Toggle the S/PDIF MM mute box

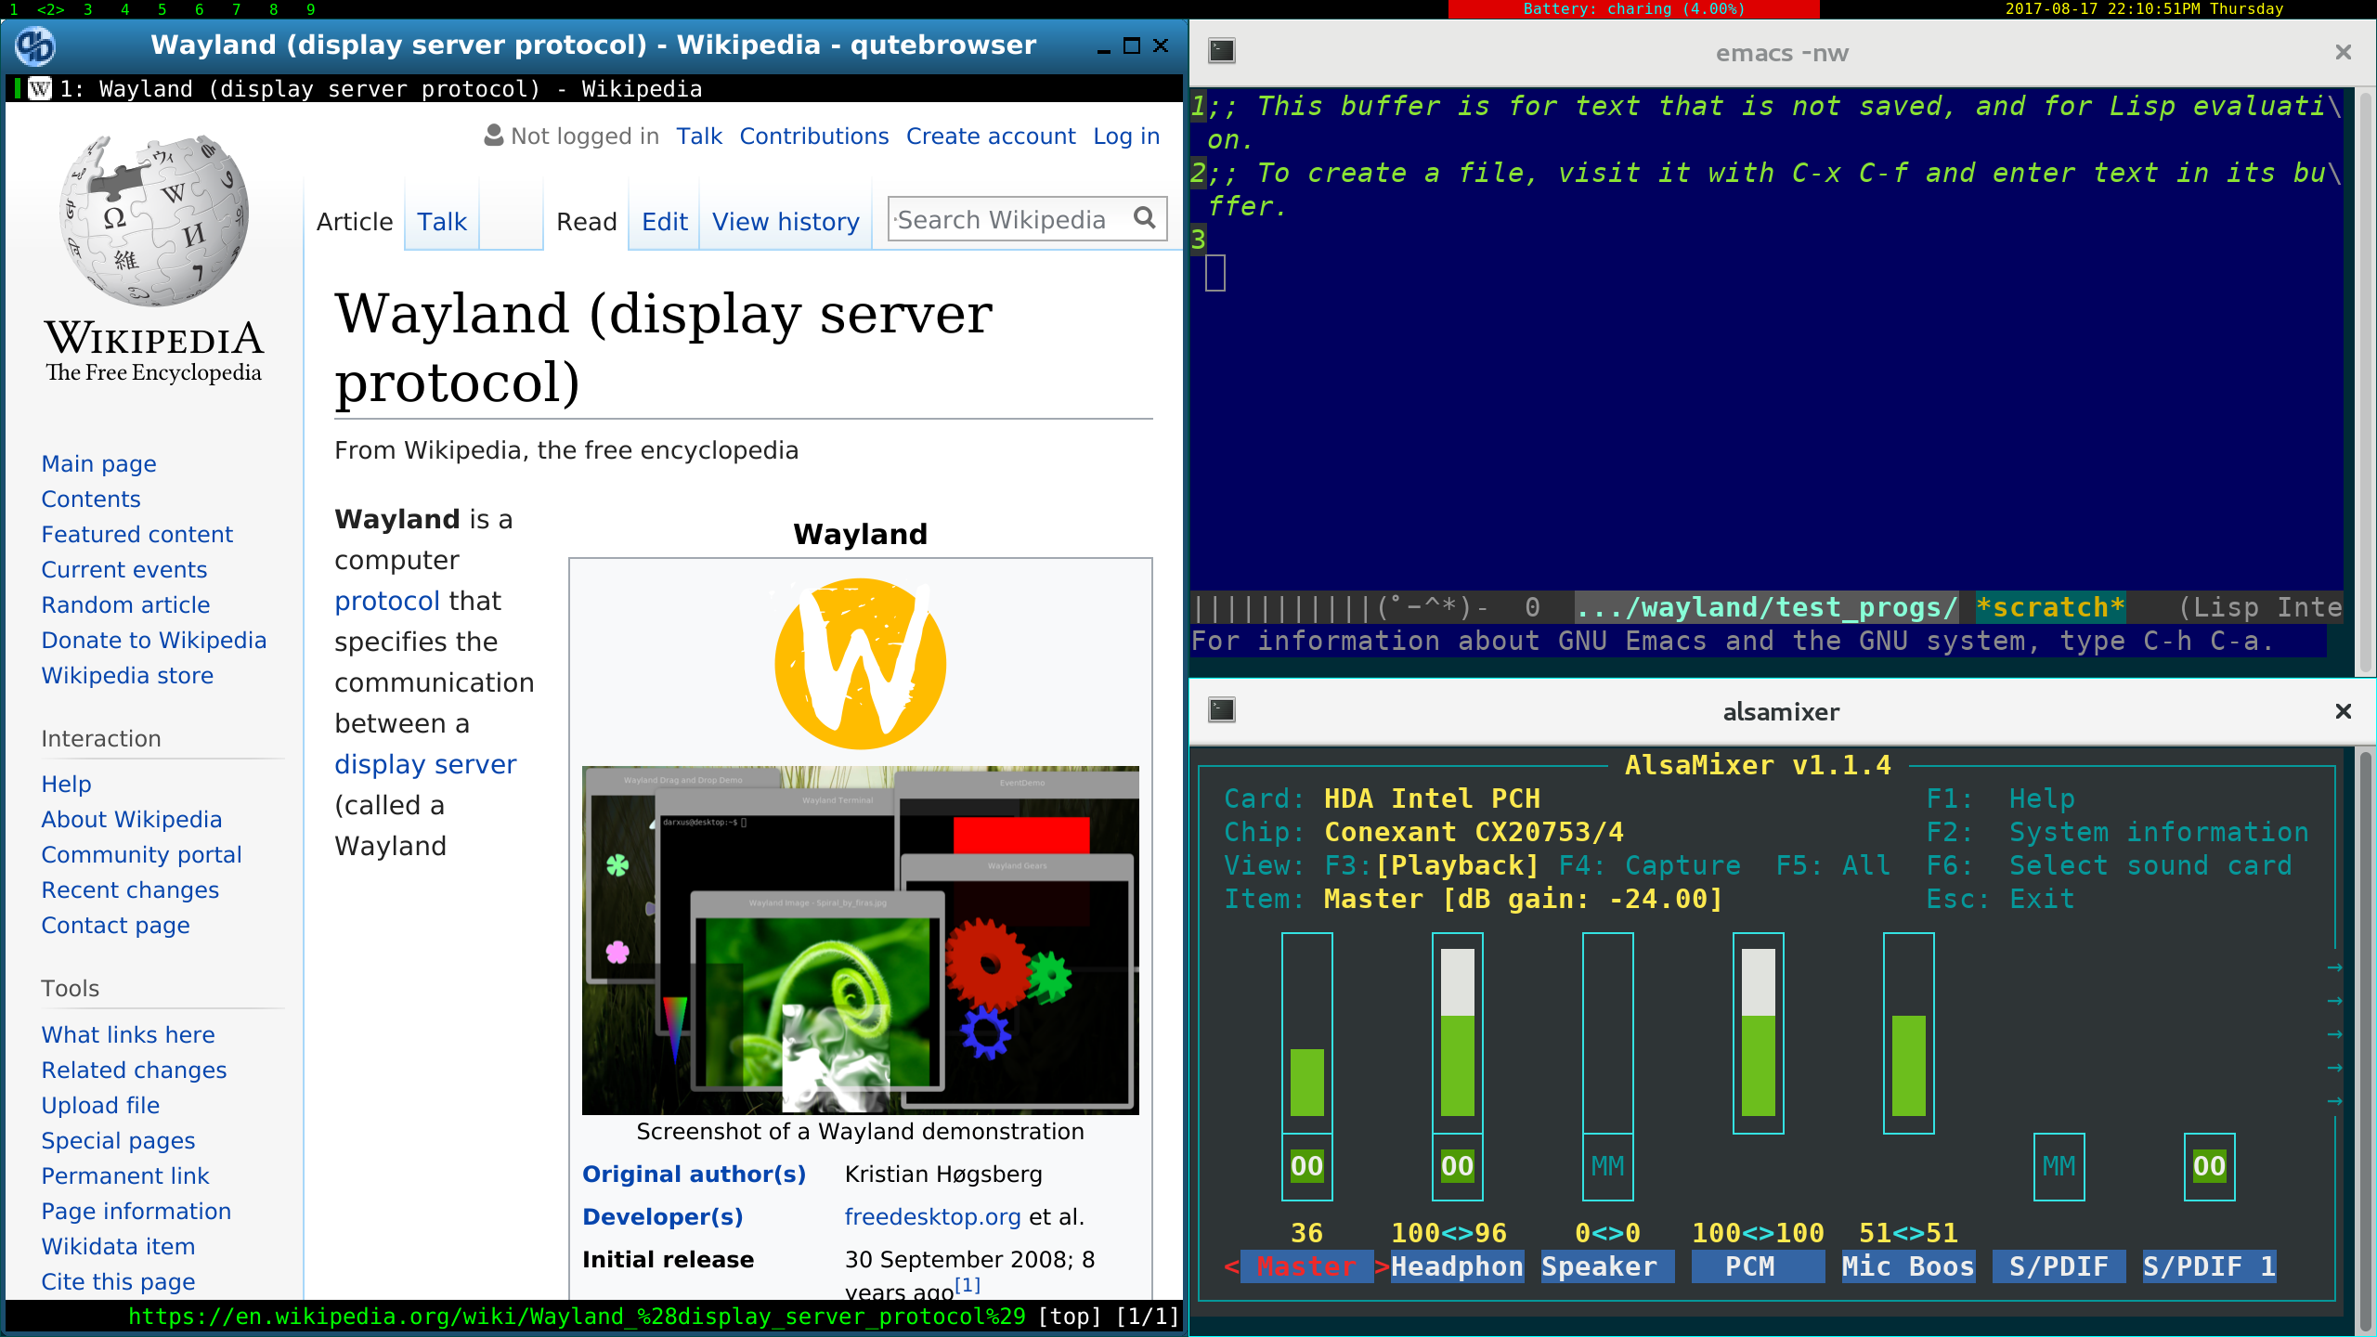(x=2059, y=1166)
